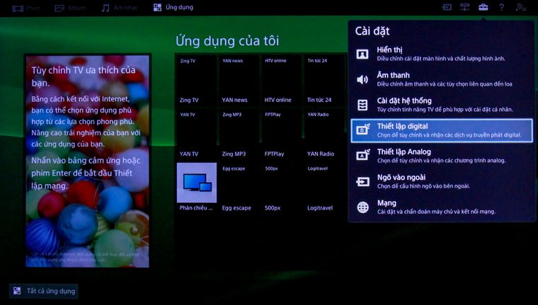Open the Ngõ vào ngoài input icon
Image resolution: width=538 pixels, height=305 pixels.
(362, 181)
